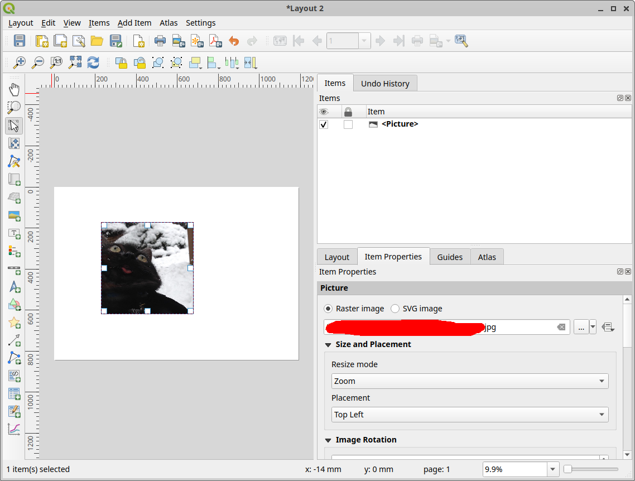Viewport: 635px width, 481px height.
Task: Undo the last layout change
Action: 234,40
